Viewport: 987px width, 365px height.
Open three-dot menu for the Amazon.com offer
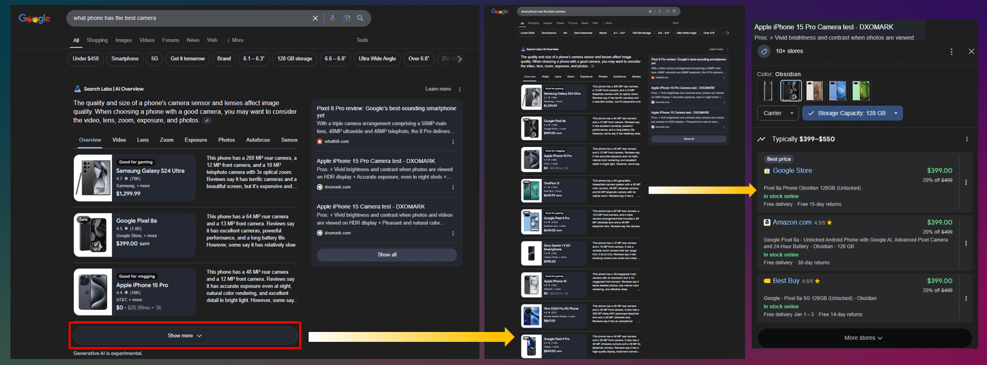966,243
